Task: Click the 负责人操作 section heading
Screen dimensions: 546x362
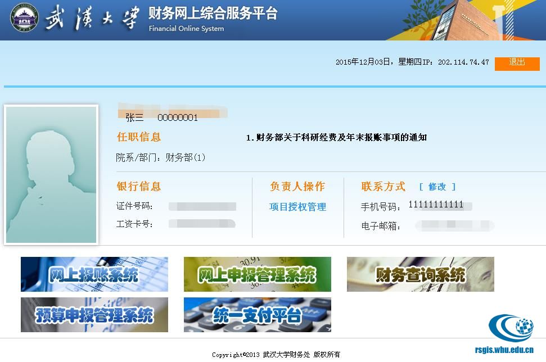Action: click(297, 186)
